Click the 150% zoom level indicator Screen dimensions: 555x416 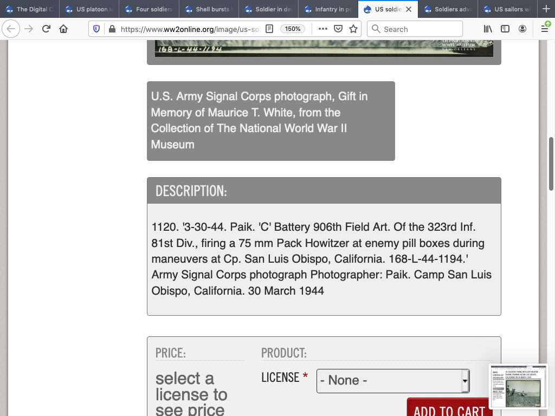tap(293, 29)
